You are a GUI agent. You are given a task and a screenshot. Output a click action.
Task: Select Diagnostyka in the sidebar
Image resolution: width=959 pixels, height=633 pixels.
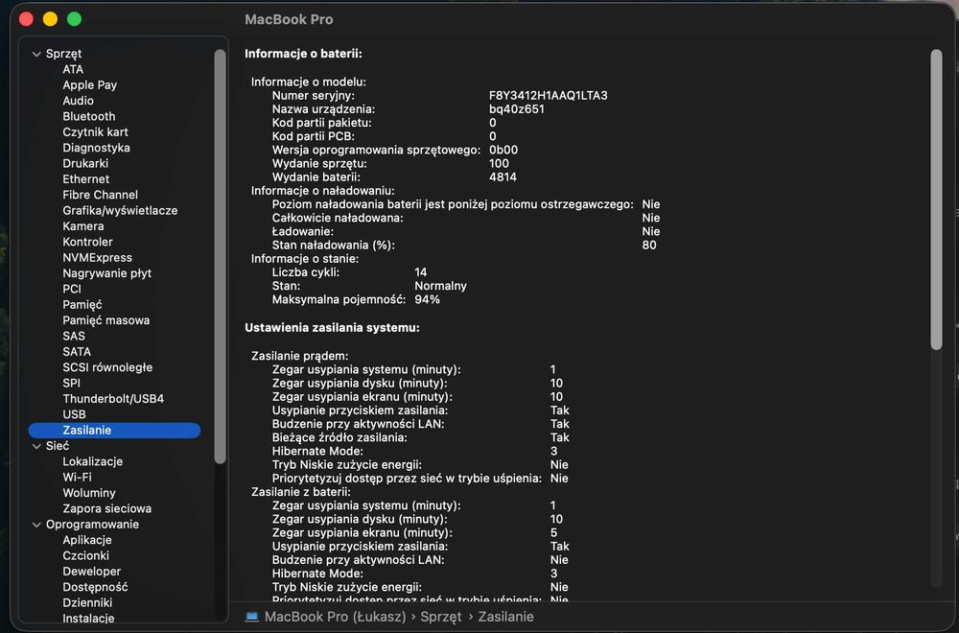tap(96, 148)
